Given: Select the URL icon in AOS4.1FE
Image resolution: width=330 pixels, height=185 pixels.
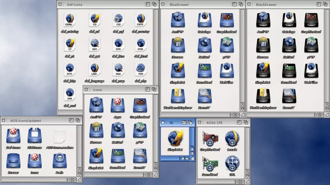Looking at the screenshot, I should 232,163.
